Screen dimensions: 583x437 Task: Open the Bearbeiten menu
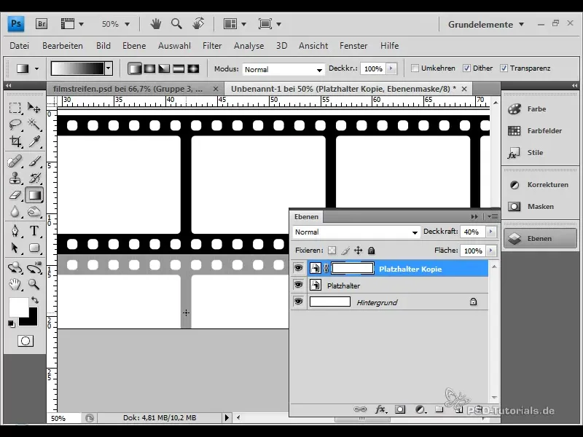pyautogui.click(x=63, y=46)
